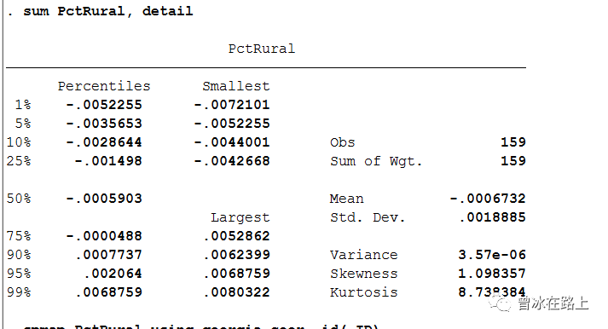This screenshot has width=608, height=329.
Task: Select the Std. Dev. value .0018885
Action: [492, 217]
